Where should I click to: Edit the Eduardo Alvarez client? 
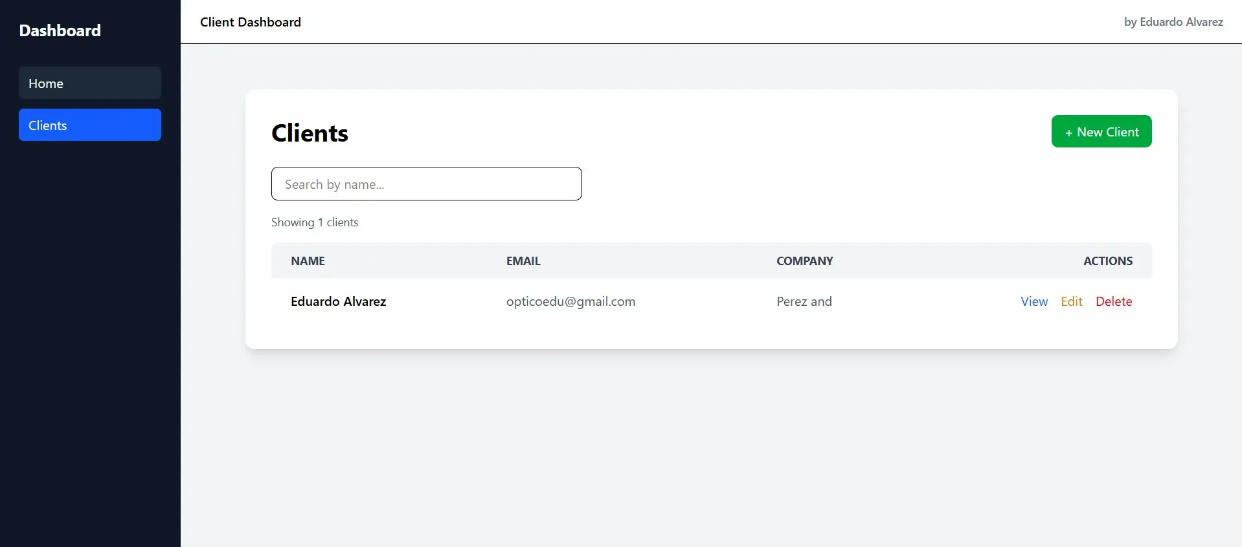tap(1071, 302)
